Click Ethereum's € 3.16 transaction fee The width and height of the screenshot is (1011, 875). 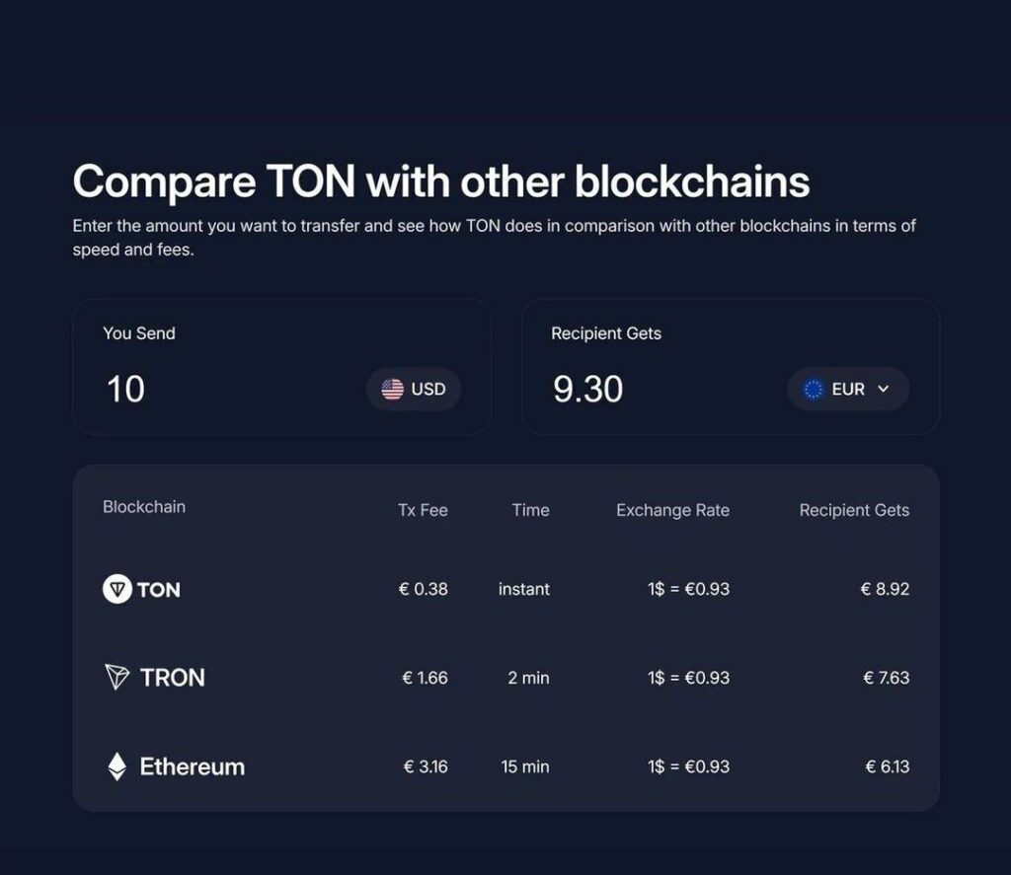tap(426, 766)
